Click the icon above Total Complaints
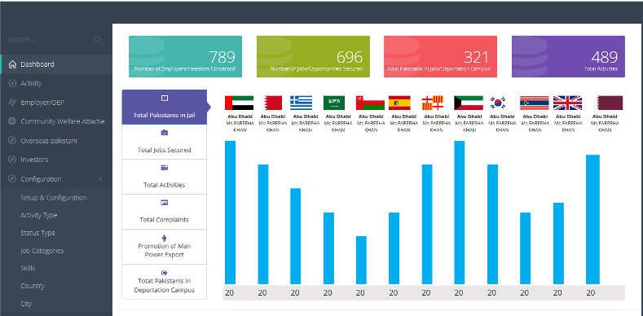643x316 pixels. click(164, 203)
